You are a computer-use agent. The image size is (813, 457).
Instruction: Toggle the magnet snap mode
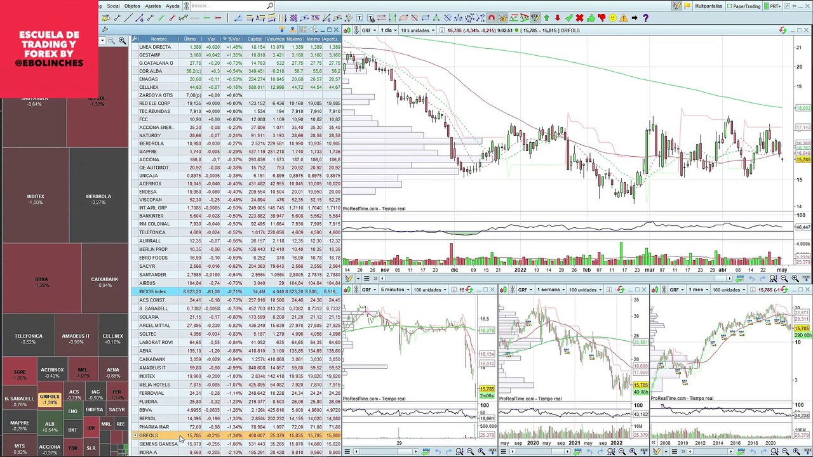491,18
